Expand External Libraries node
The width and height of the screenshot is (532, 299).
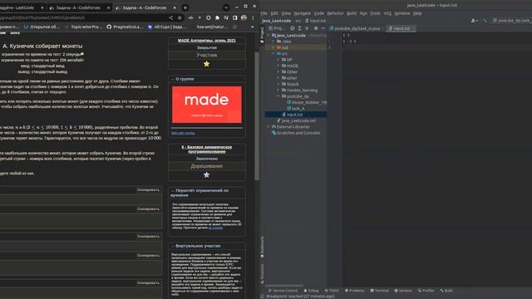tap(269, 127)
